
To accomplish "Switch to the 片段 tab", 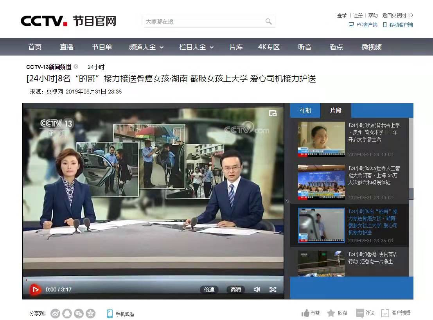I will (336, 110).
